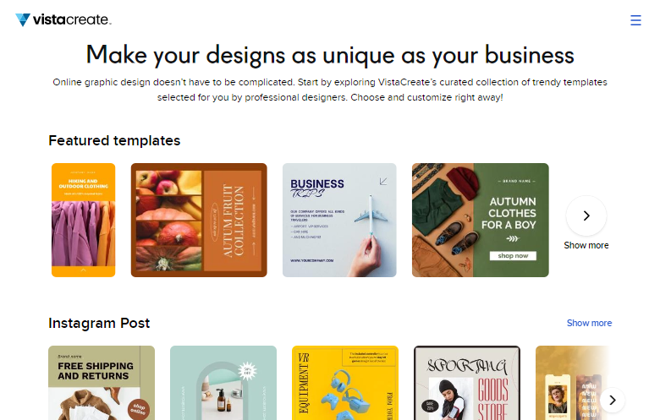Screen dimensions: 660x420
Task: Select Hiking and Outdoor Clothing template
Action: (x=83, y=220)
